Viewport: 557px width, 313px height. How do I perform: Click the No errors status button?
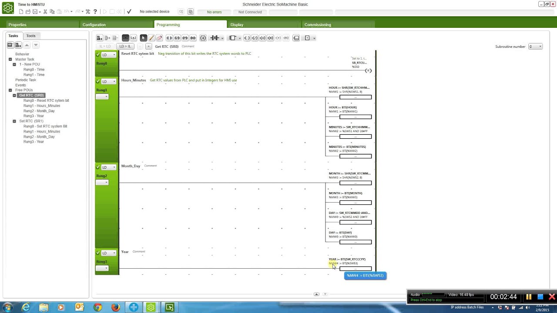[x=214, y=12]
